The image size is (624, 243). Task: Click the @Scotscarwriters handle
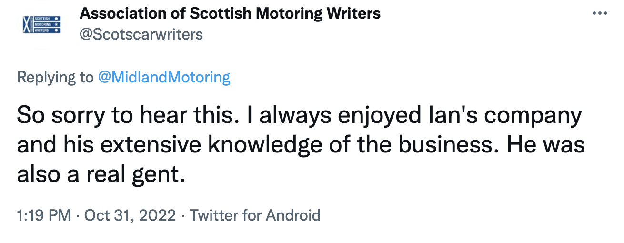pos(141,34)
